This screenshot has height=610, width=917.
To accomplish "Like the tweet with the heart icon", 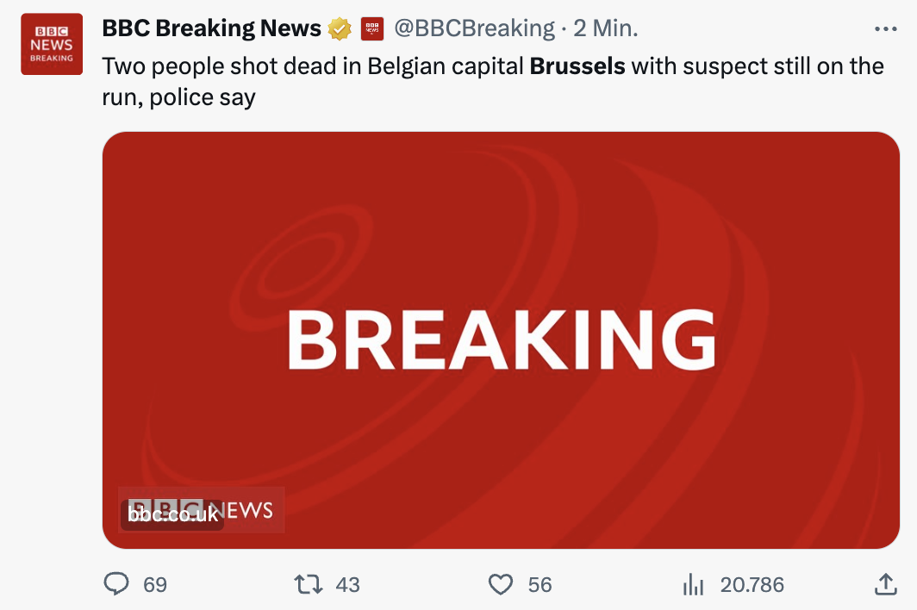I will 501,585.
